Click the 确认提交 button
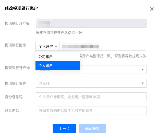This screenshot has height=138, width=159. pos(92,129)
